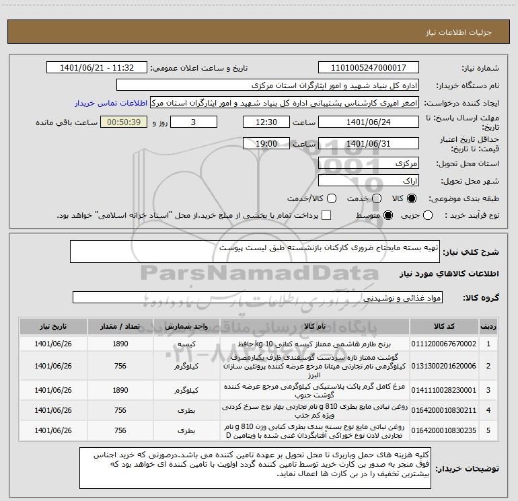Click unit کیلوگرم in row 2
The height and width of the screenshot is (501, 518).
186,366
